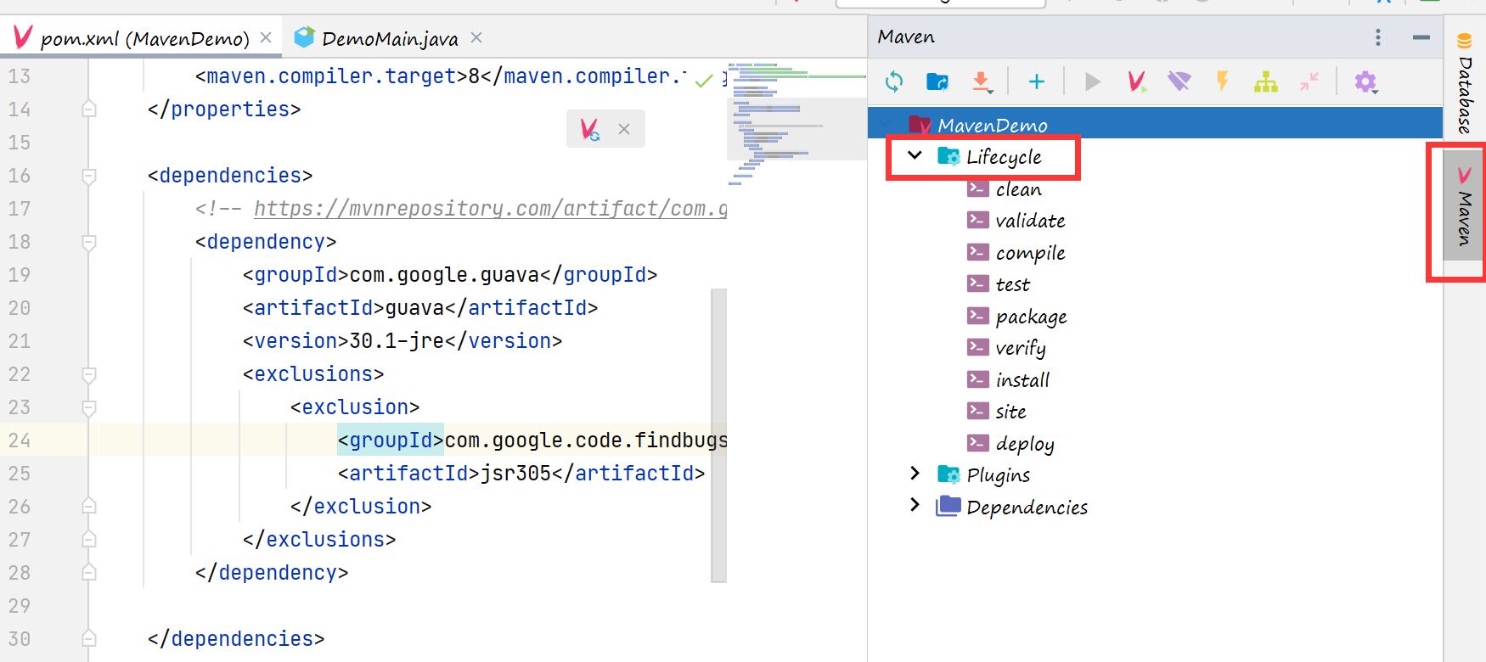
Task: Switch to pom.xml (MavenDemo) tab
Action: tap(144, 38)
